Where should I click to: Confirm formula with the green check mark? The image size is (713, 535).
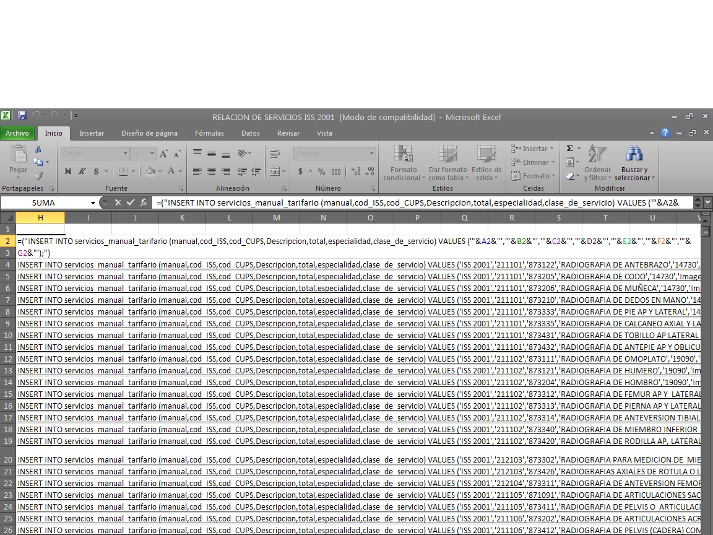[x=129, y=202]
